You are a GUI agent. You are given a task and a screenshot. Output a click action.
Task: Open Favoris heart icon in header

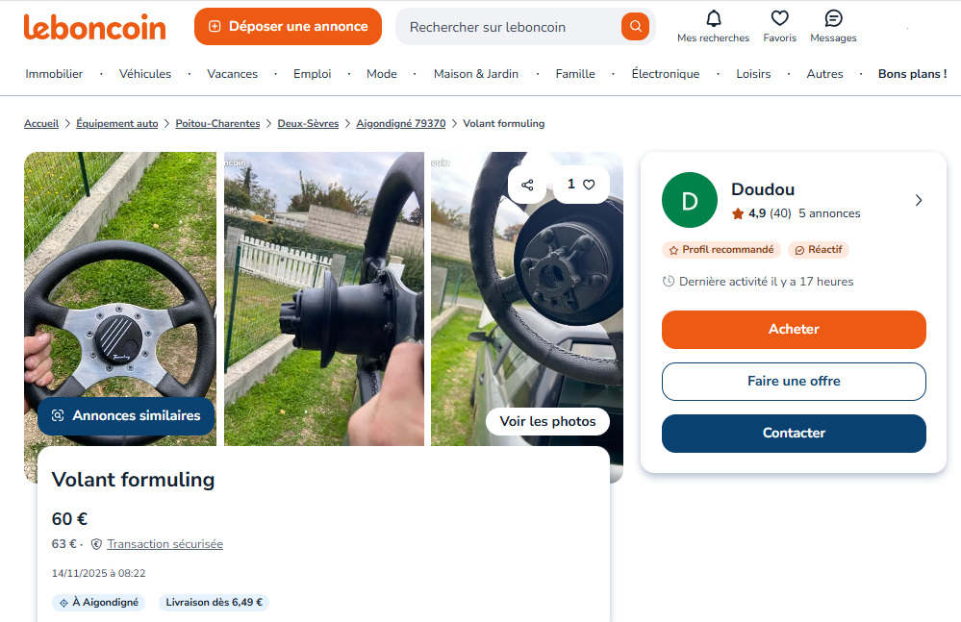point(779,18)
